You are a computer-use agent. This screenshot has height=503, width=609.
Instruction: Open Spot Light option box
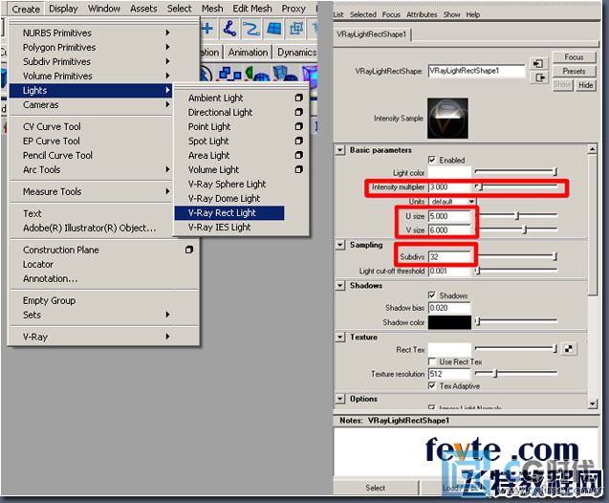(298, 141)
